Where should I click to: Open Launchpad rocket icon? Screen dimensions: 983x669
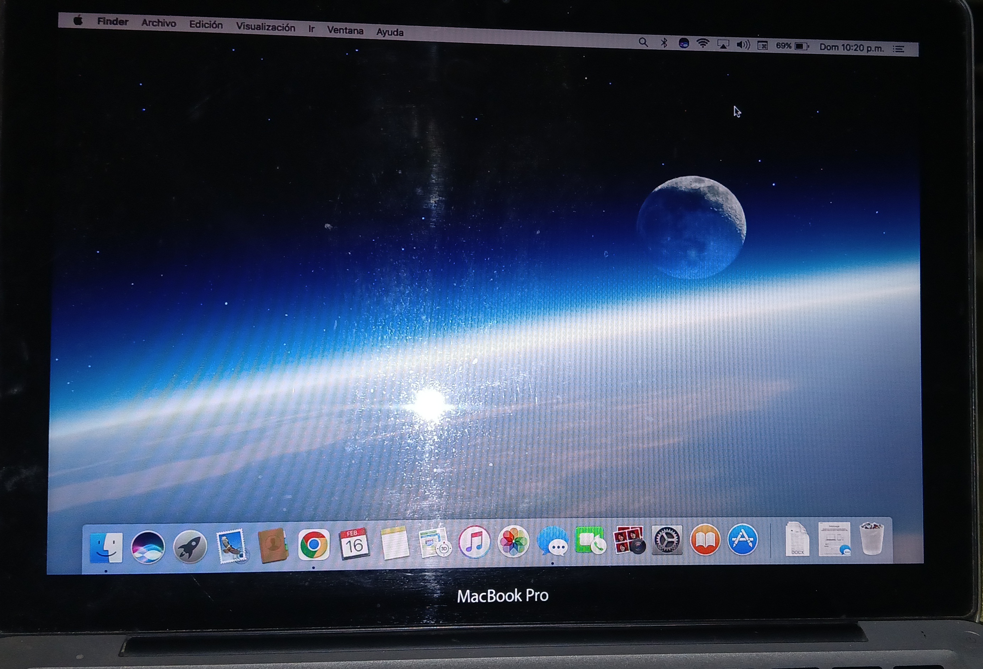tap(190, 547)
